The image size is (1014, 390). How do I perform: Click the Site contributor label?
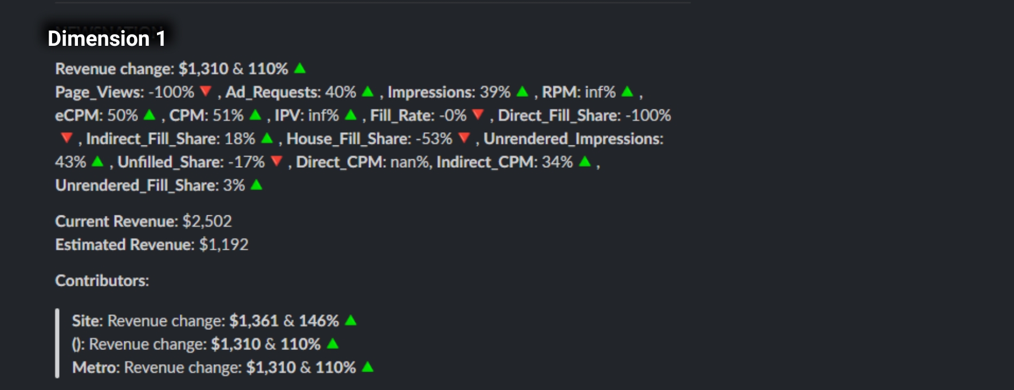click(x=87, y=321)
